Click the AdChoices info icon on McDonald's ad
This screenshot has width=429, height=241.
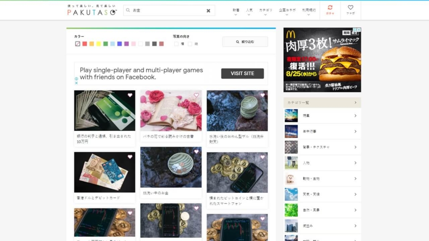coord(354,30)
